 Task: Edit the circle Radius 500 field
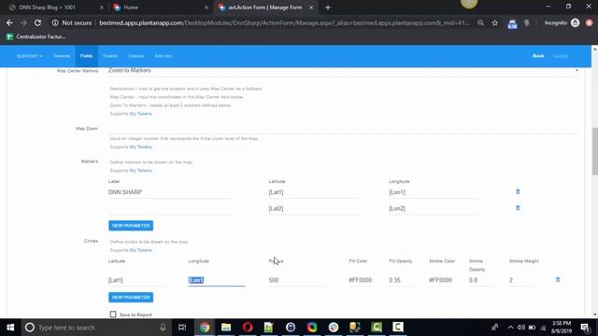coord(297,280)
